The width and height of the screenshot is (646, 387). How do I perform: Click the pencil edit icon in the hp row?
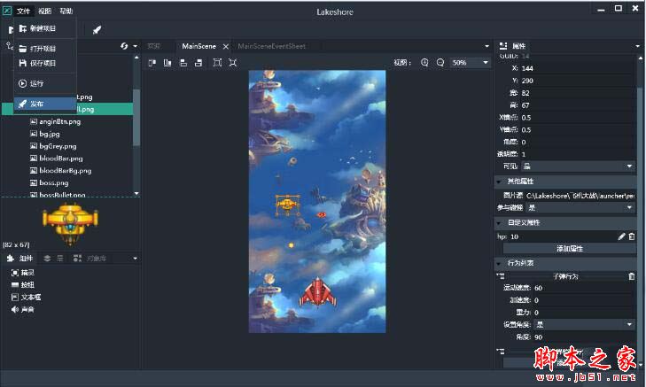622,236
